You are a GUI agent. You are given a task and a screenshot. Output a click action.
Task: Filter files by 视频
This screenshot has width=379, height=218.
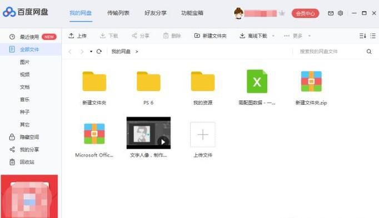24,74
